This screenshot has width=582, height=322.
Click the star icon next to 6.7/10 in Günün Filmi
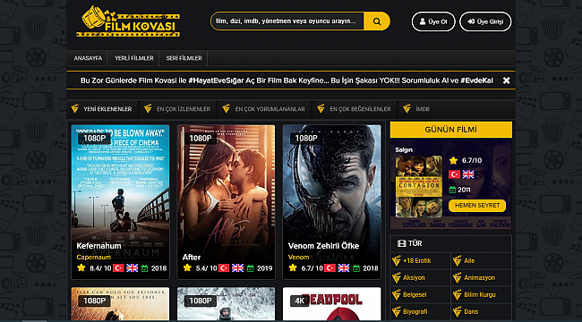[453, 160]
